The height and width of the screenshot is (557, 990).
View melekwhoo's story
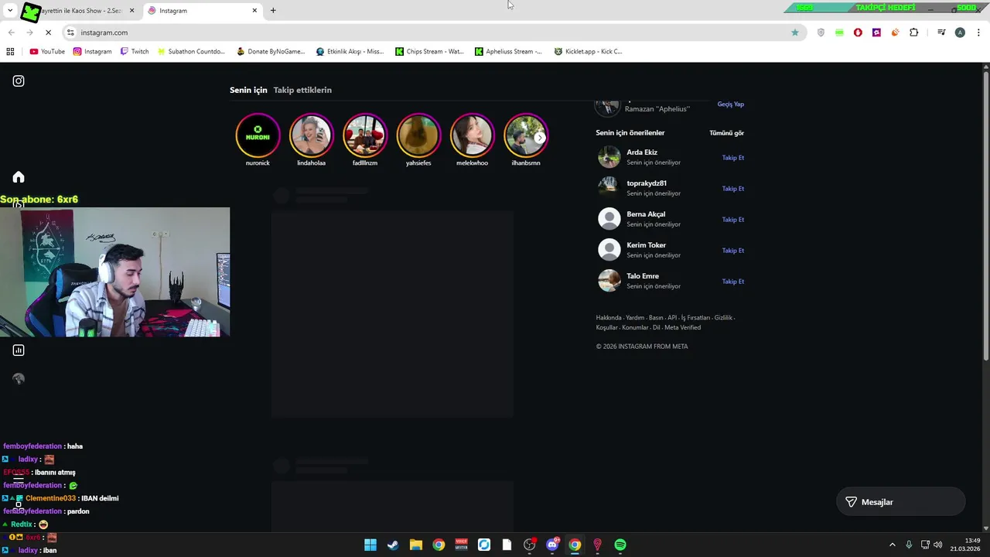(472, 135)
